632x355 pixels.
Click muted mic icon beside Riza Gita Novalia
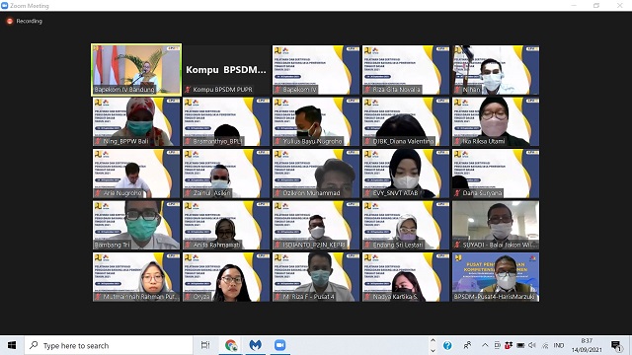pyautogui.click(x=367, y=90)
